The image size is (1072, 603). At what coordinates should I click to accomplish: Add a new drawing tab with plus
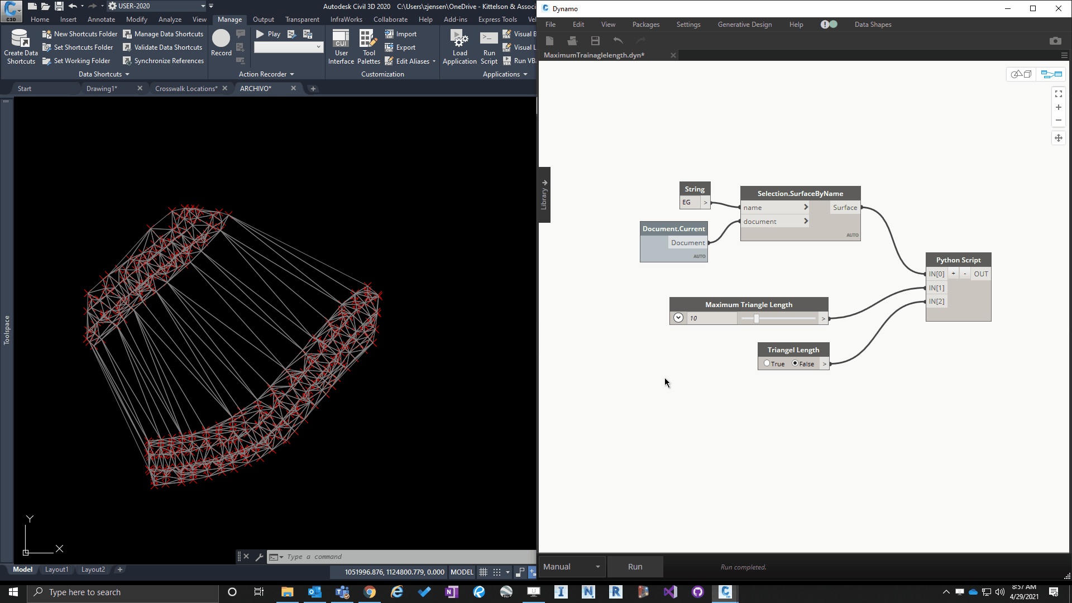[313, 88]
